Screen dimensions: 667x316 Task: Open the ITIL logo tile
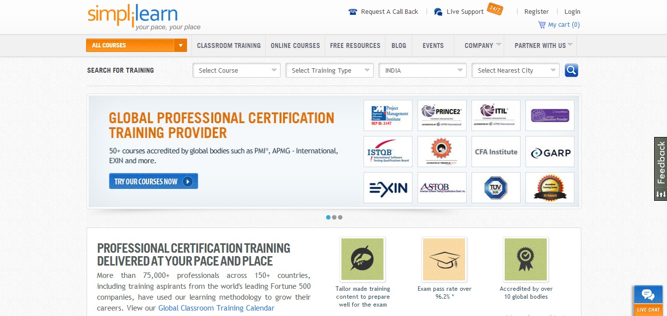(496, 115)
